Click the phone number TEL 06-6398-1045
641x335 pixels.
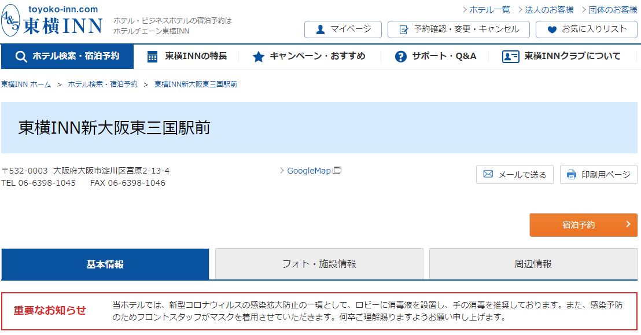pos(38,183)
